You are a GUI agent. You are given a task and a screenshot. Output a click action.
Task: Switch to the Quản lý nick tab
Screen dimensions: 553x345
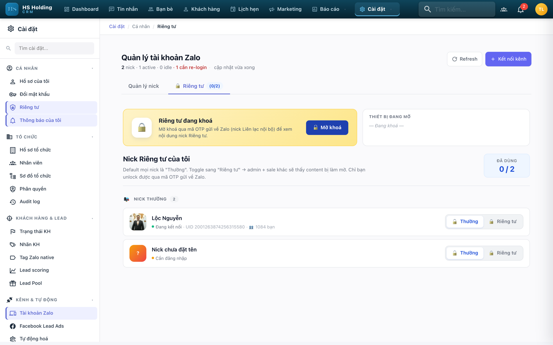click(143, 86)
